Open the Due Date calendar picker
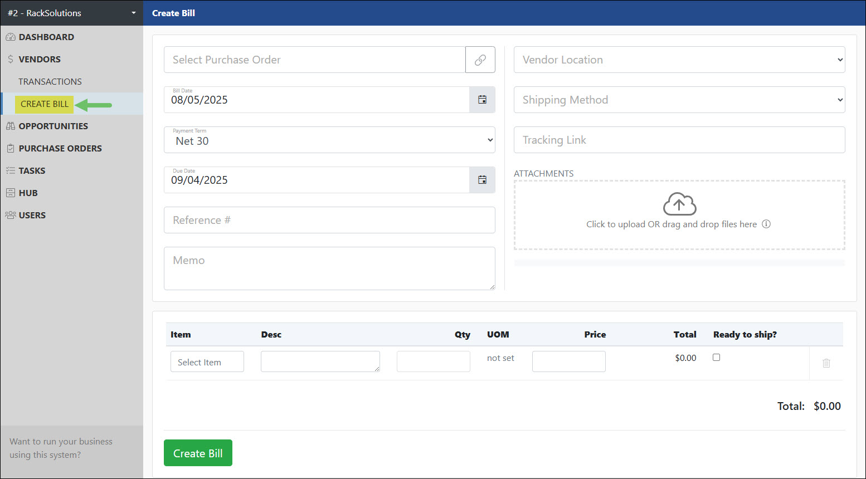The height and width of the screenshot is (479, 866). pos(481,180)
